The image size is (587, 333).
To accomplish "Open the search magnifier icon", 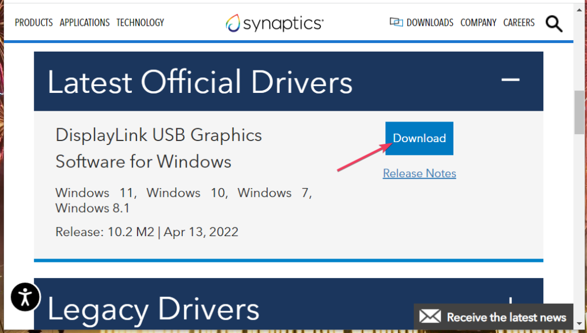I will pos(553,23).
